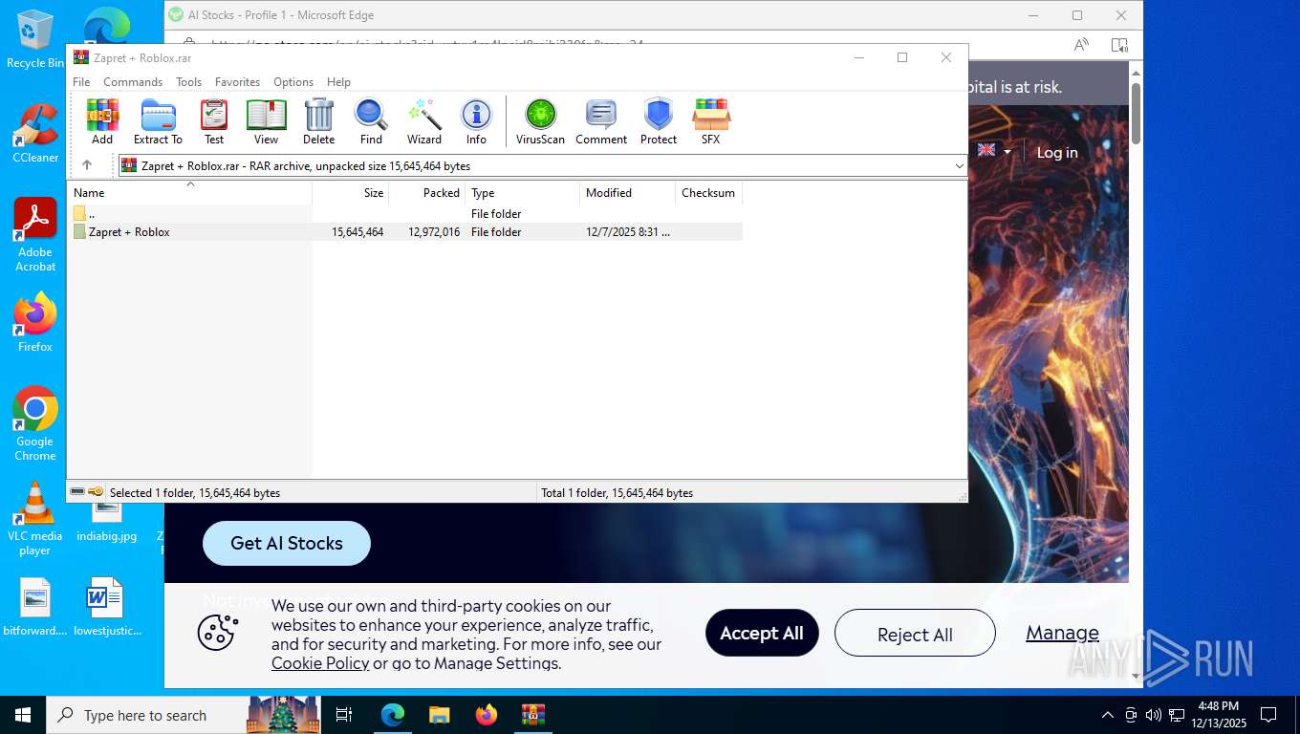The height and width of the screenshot is (734, 1300).
Task: Open the Help menu
Action: tap(338, 82)
